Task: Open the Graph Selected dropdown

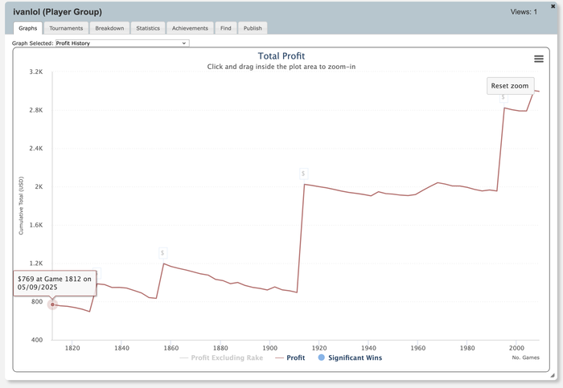Action: coord(121,43)
